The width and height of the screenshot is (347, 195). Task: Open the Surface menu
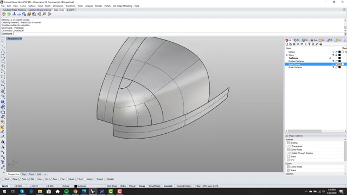[x=31, y=6]
